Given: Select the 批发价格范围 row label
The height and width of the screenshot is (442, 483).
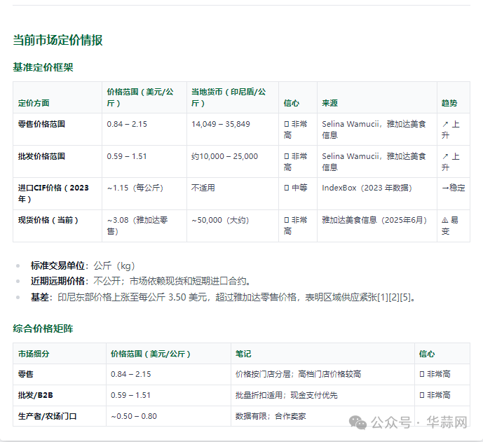Looking at the screenshot, I should (41, 156).
